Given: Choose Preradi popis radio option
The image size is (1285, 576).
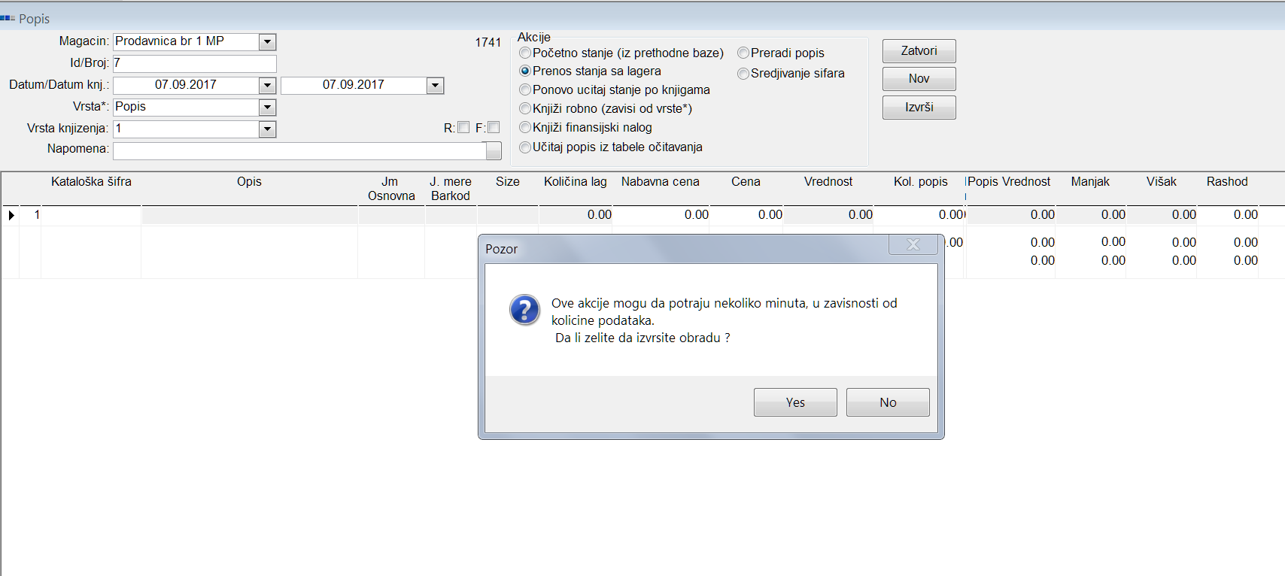Looking at the screenshot, I should [x=743, y=53].
